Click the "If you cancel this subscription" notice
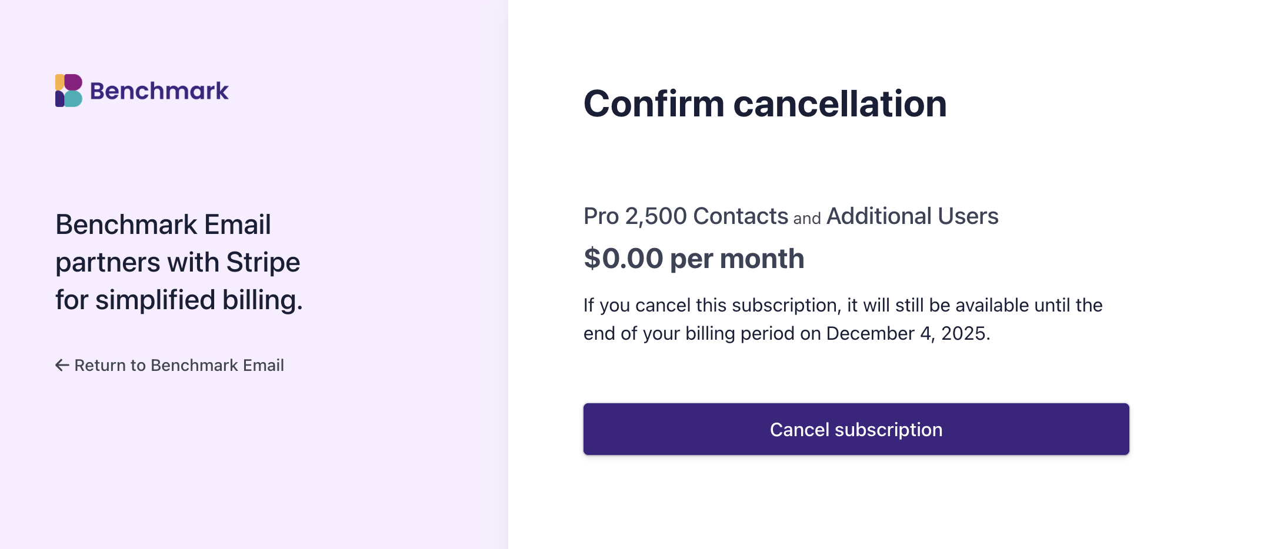 point(711,306)
